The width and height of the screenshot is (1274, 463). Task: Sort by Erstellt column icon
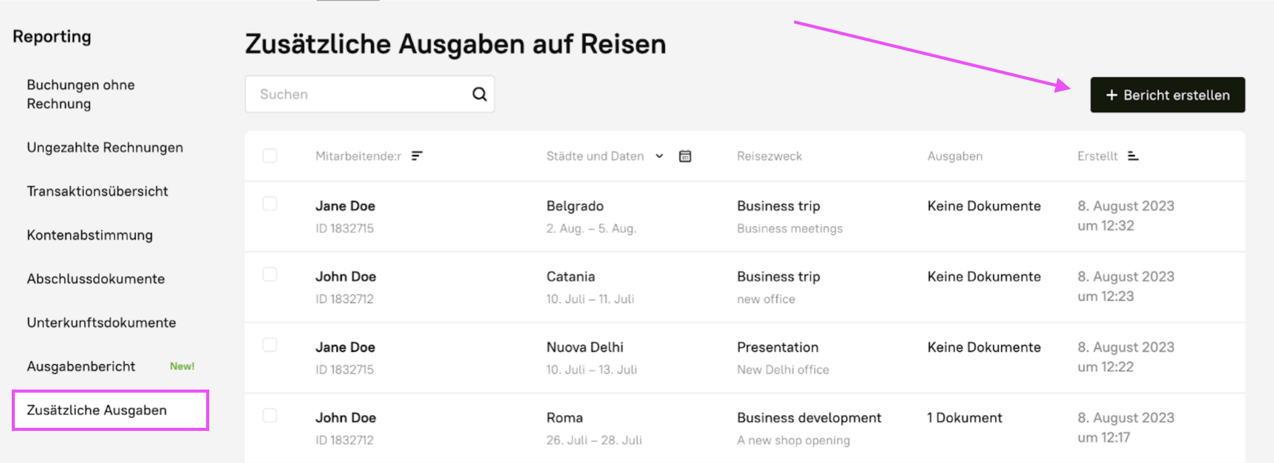point(1133,156)
